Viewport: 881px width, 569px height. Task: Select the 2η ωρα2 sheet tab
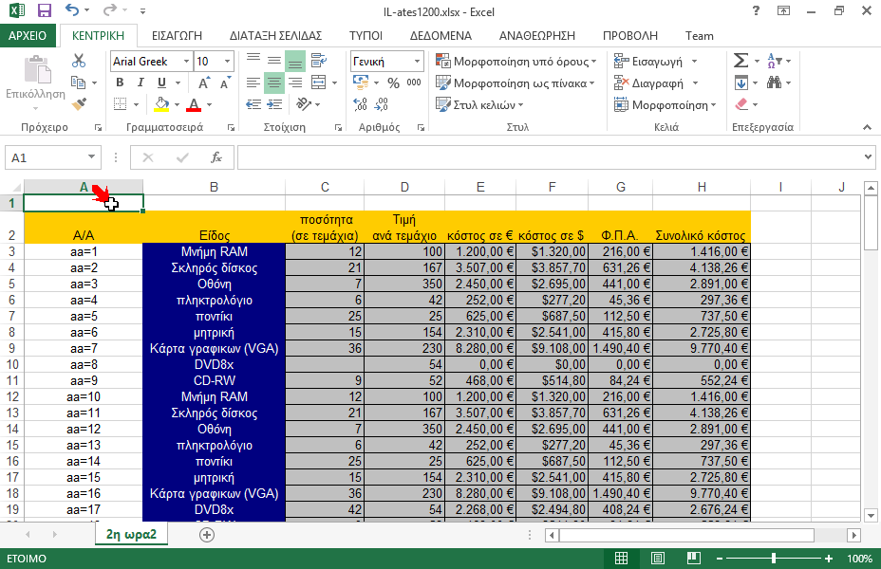131,534
